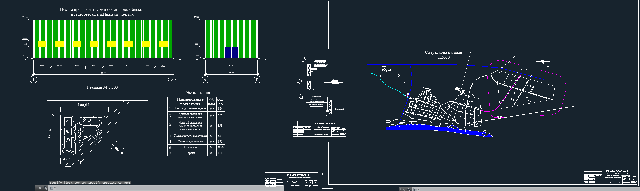Click the quantity value 2850
The image size is (640, 191).
(x=220, y=147)
